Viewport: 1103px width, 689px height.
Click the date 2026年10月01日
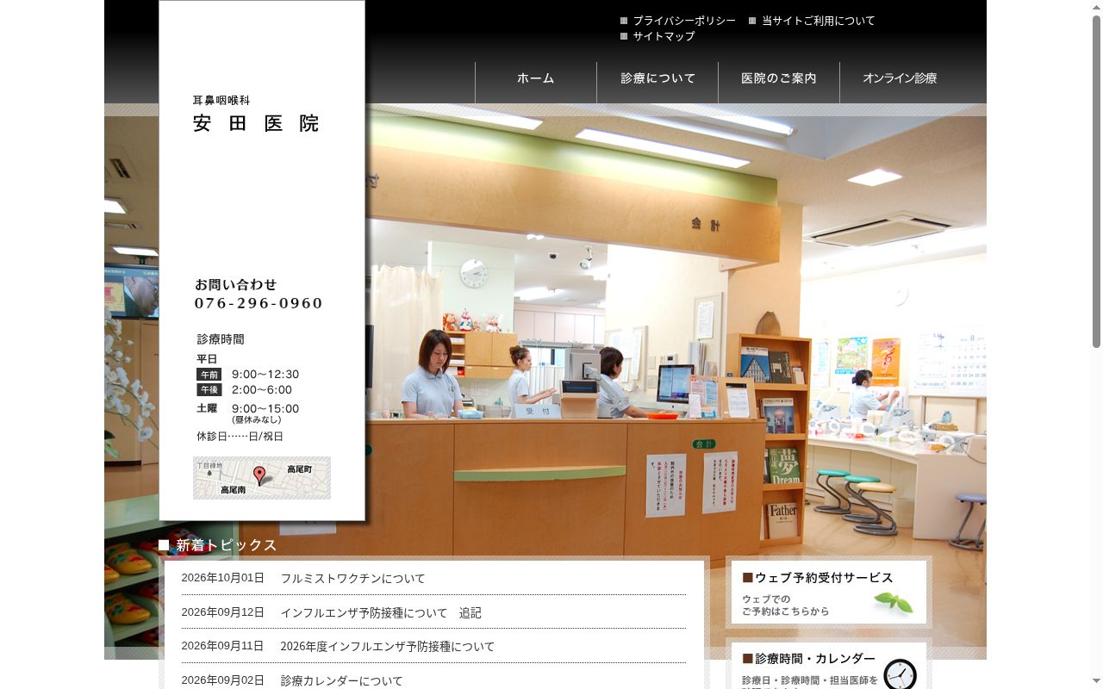(222, 578)
